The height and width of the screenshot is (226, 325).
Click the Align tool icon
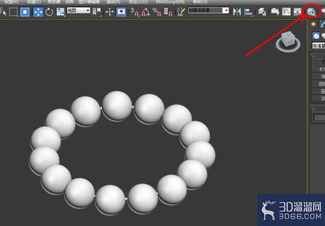pyautogui.click(x=248, y=12)
